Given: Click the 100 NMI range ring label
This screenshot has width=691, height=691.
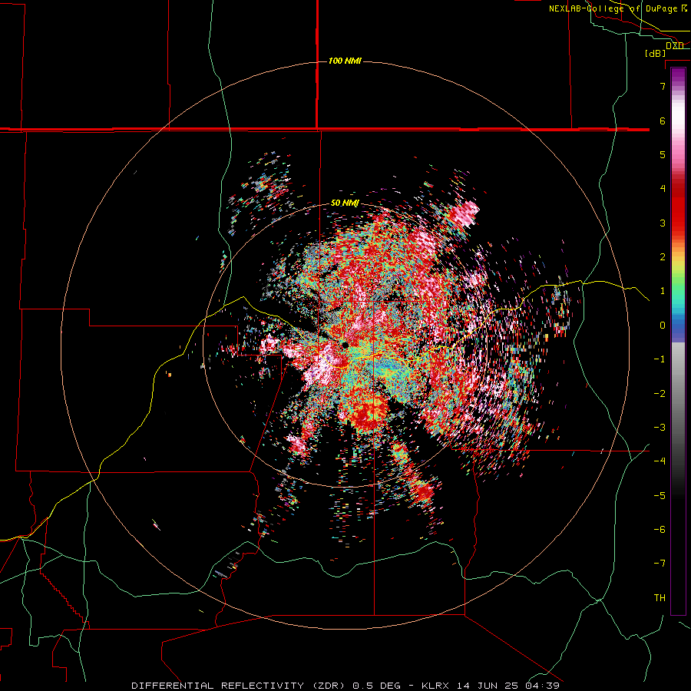Looking at the screenshot, I should [x=345, y=61].
